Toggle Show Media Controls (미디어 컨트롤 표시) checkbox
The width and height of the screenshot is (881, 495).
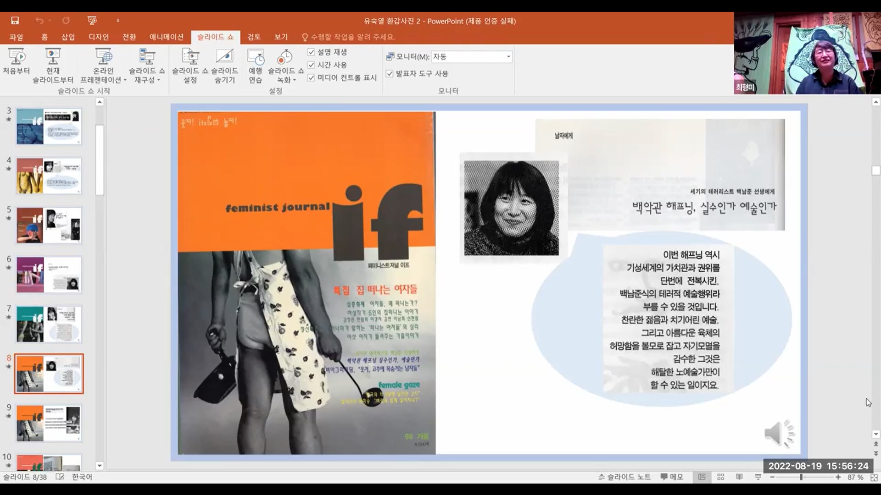(x=311, y=78)
